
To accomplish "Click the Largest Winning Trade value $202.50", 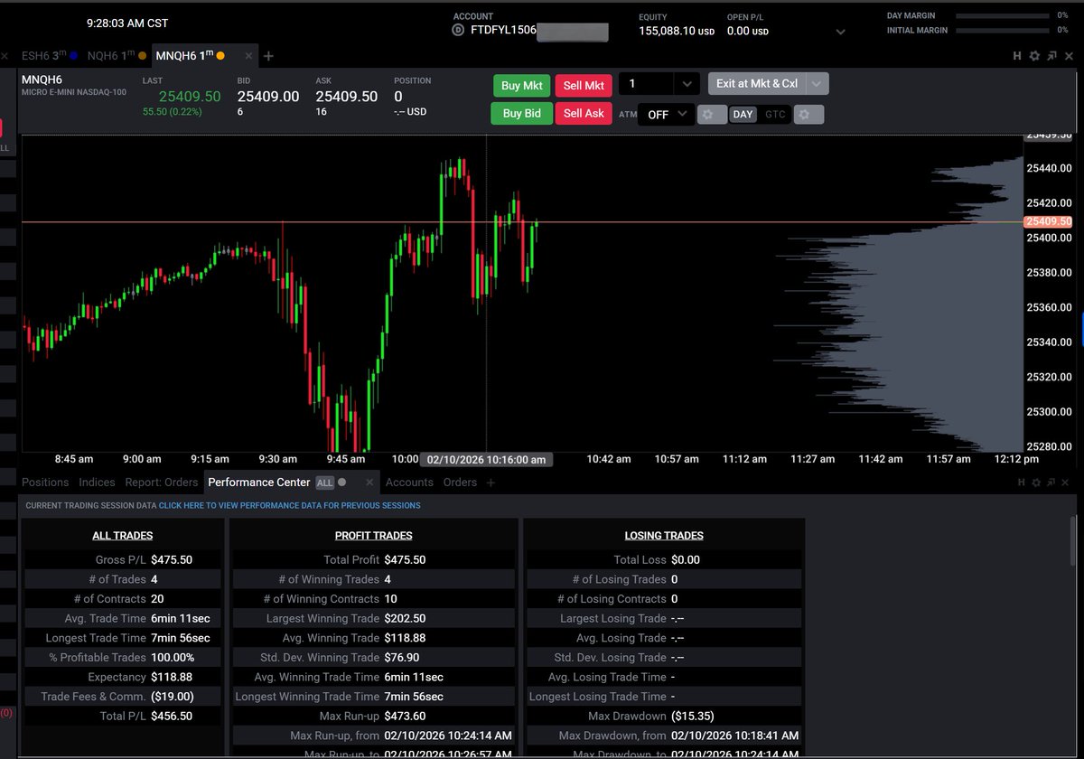I will [x=405, y=619].
